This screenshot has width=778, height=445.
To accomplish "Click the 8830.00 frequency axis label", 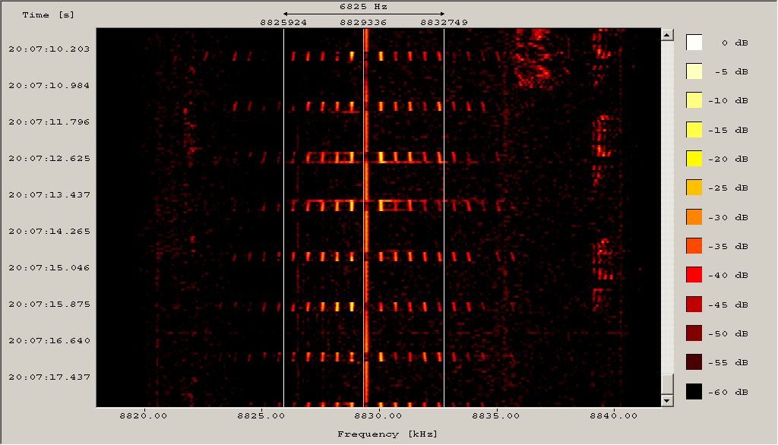I will pos(378,415).
